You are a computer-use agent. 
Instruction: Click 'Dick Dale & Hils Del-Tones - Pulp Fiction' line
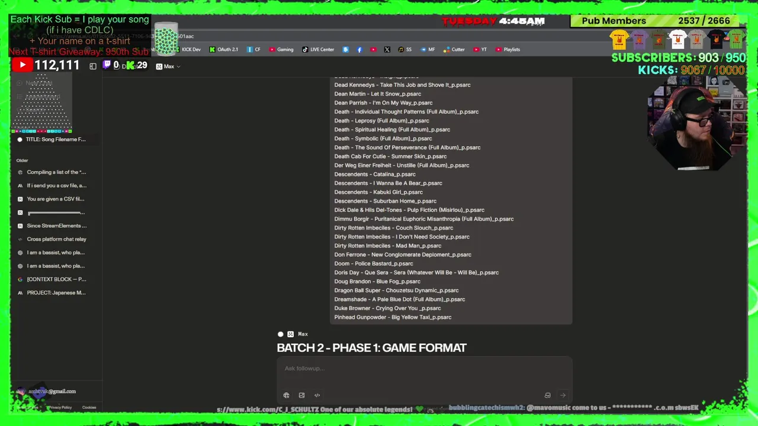pyautogui.click(x=409, y=210)
